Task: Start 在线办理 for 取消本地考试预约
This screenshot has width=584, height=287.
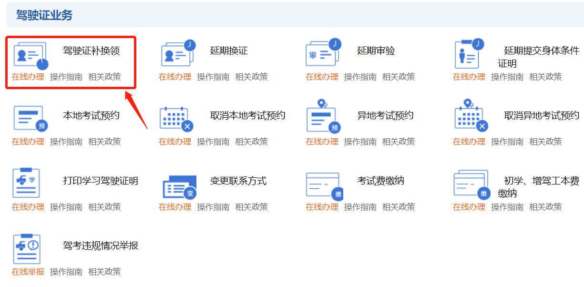Action: pyautogui.click(x=175, y=142)
